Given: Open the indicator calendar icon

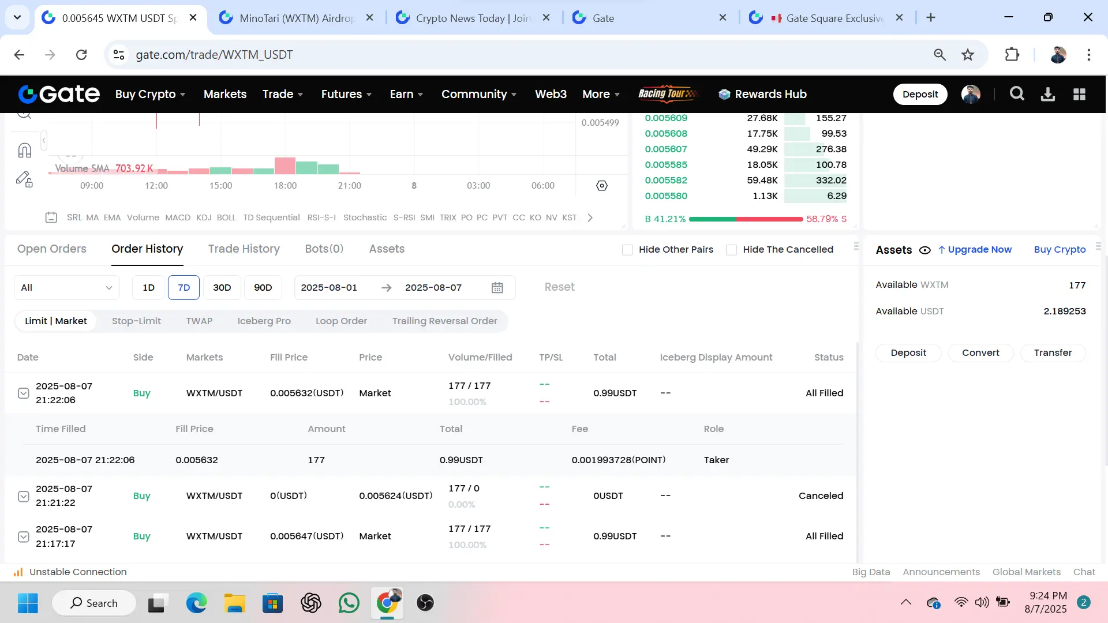Looking at the screenshot, I should pyautogui.click(x=51, y=217).
